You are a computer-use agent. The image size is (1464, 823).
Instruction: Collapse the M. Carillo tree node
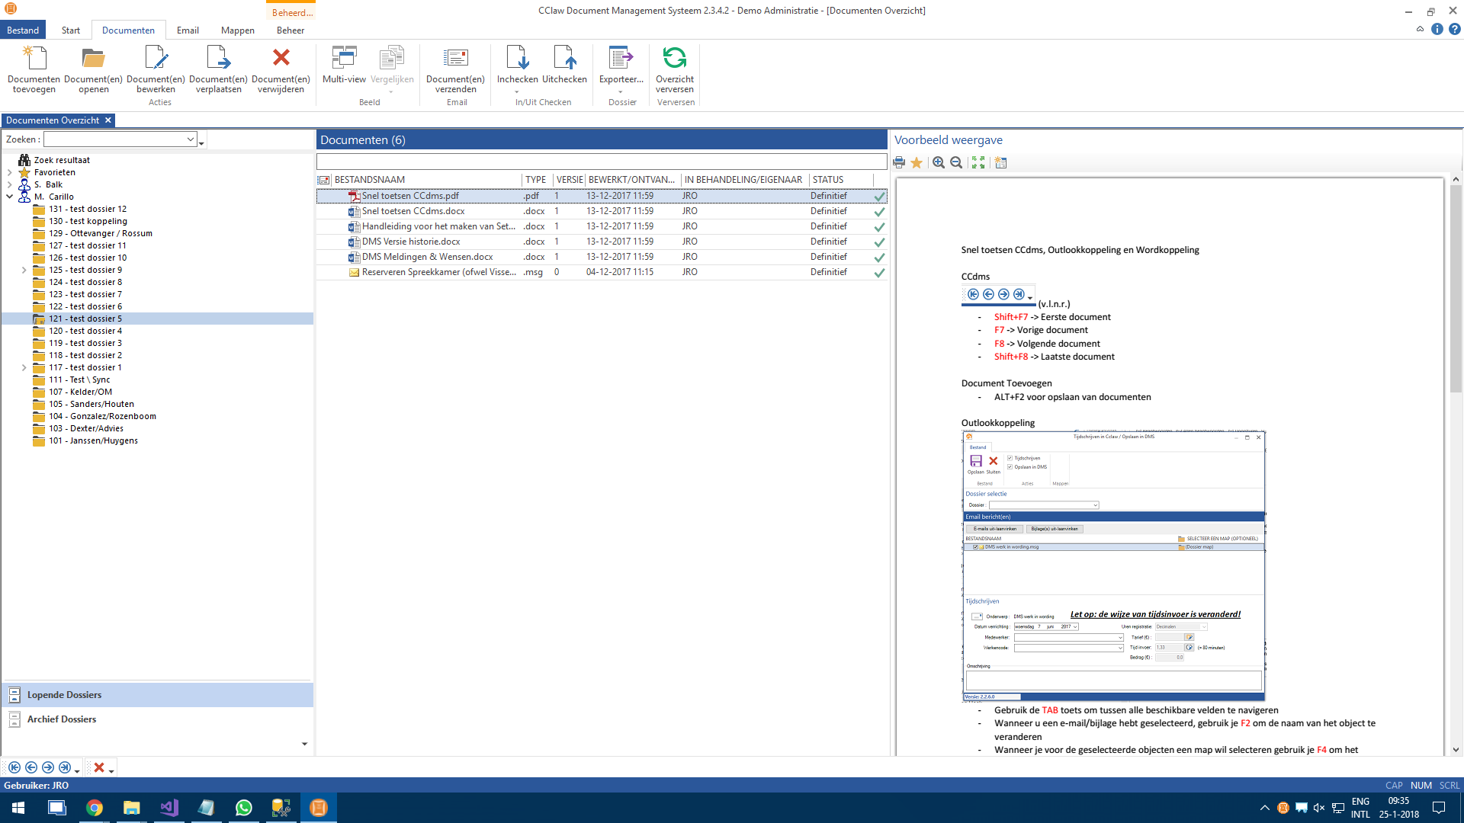10,197
